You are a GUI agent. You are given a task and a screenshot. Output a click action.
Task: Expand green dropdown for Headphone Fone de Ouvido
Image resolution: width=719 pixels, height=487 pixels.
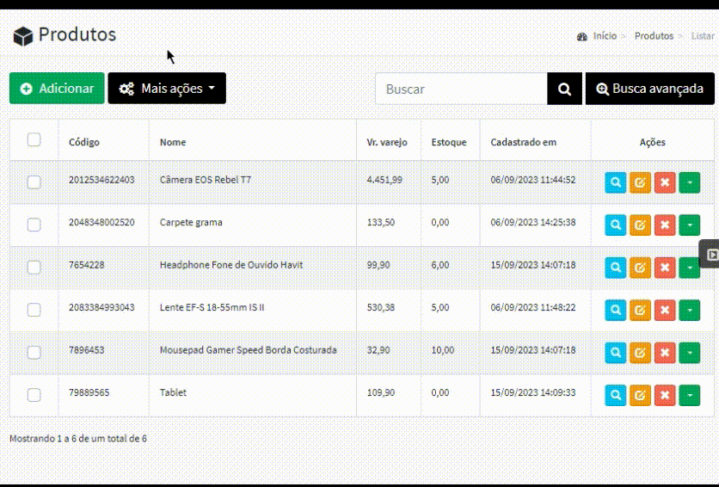[690, 268]
